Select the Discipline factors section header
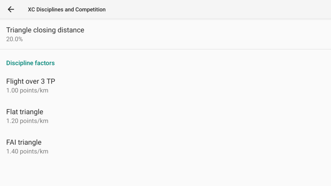 pyautogui.click(x=30, y=63)
